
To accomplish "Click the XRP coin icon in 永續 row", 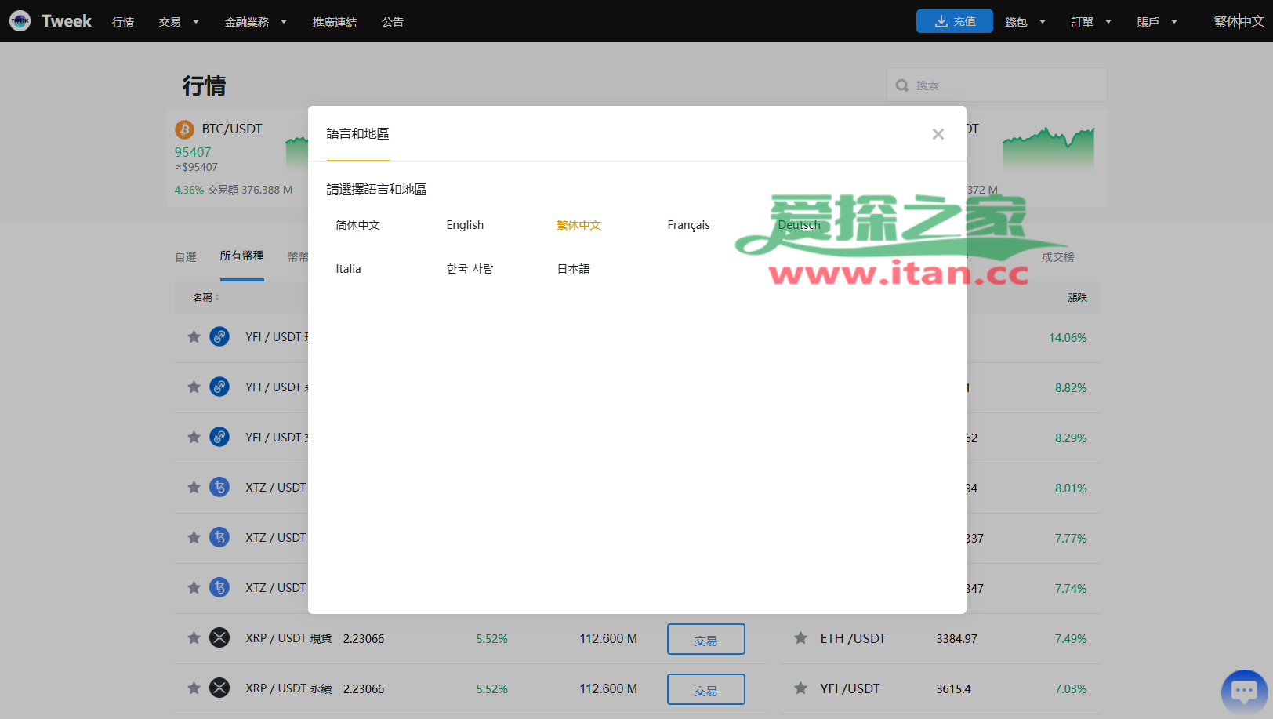I will 219,688.
